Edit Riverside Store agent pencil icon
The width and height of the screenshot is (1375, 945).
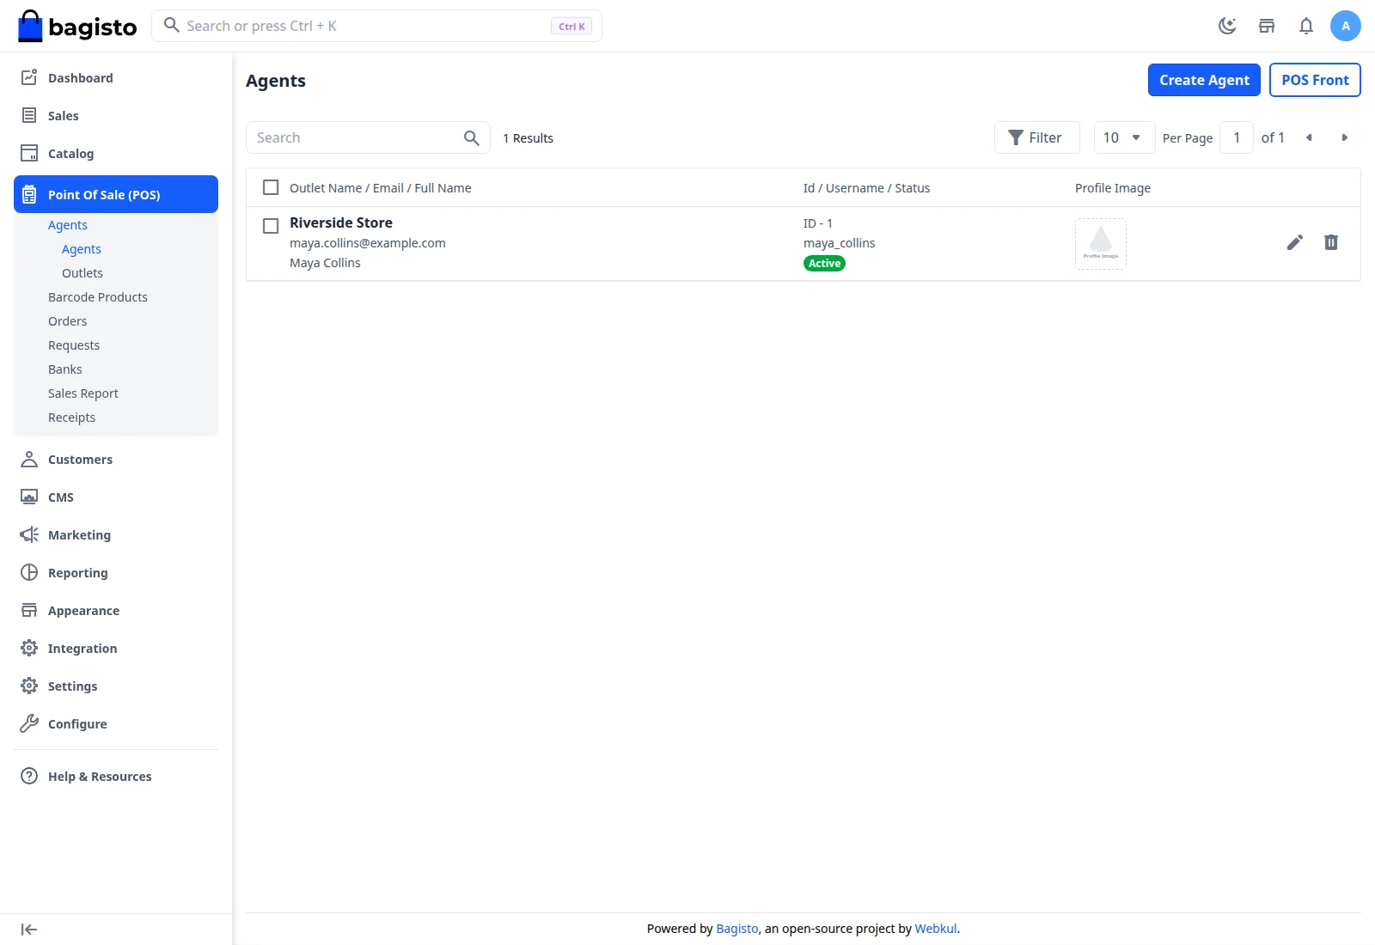coord(1295,242)
